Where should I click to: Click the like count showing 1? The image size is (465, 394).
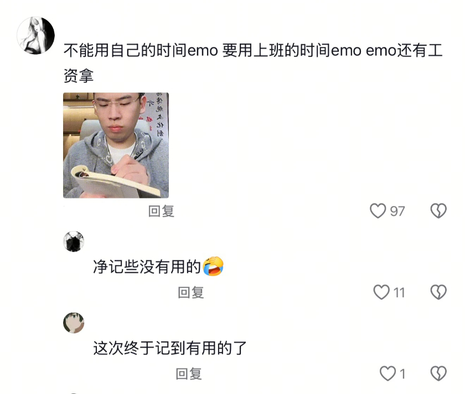click(x=402, y=374)
